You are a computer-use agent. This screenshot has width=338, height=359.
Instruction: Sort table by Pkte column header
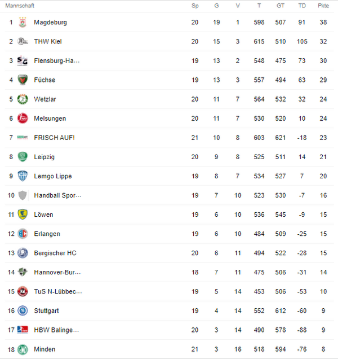tap(323, 6)
